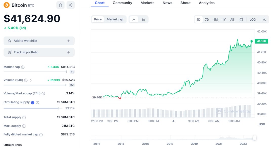Screen dimensions: 271x148
Task: Open the share options icon
Action: pos(70,5)
